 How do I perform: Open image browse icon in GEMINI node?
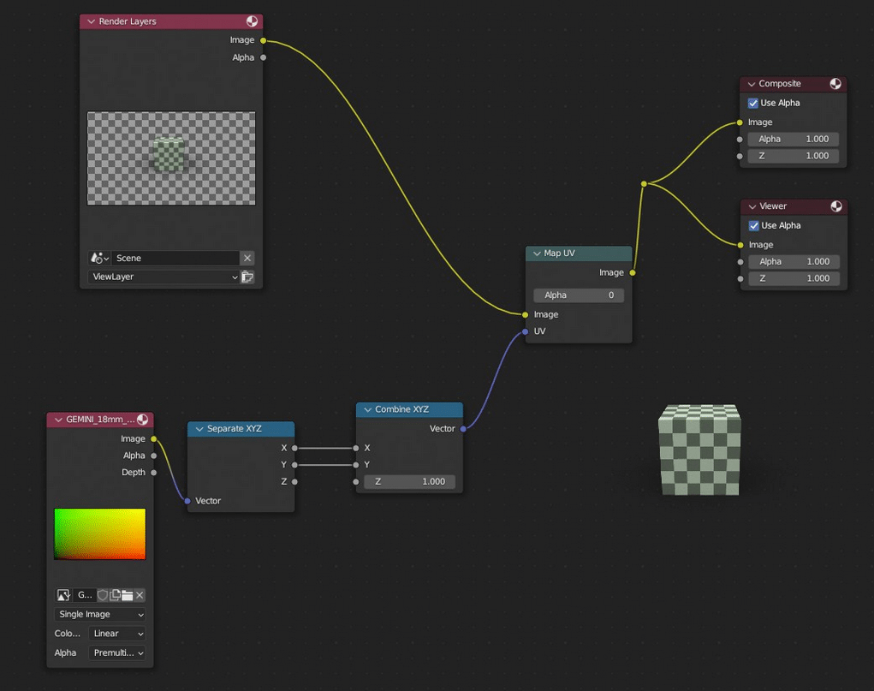63,595
